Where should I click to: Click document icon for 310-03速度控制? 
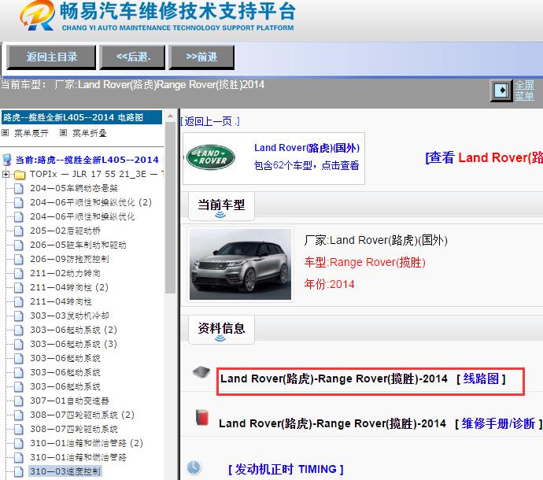[x=18, y=471]
